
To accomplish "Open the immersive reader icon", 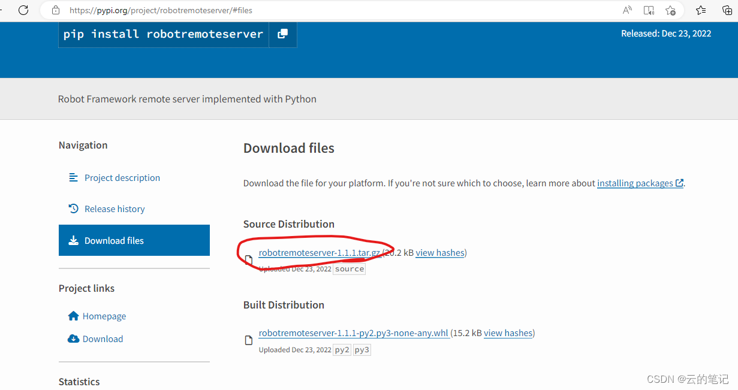I will point(649,10).
